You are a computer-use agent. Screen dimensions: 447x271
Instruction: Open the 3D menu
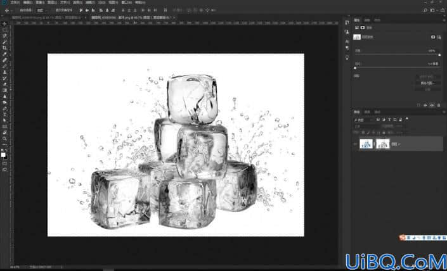101,3
